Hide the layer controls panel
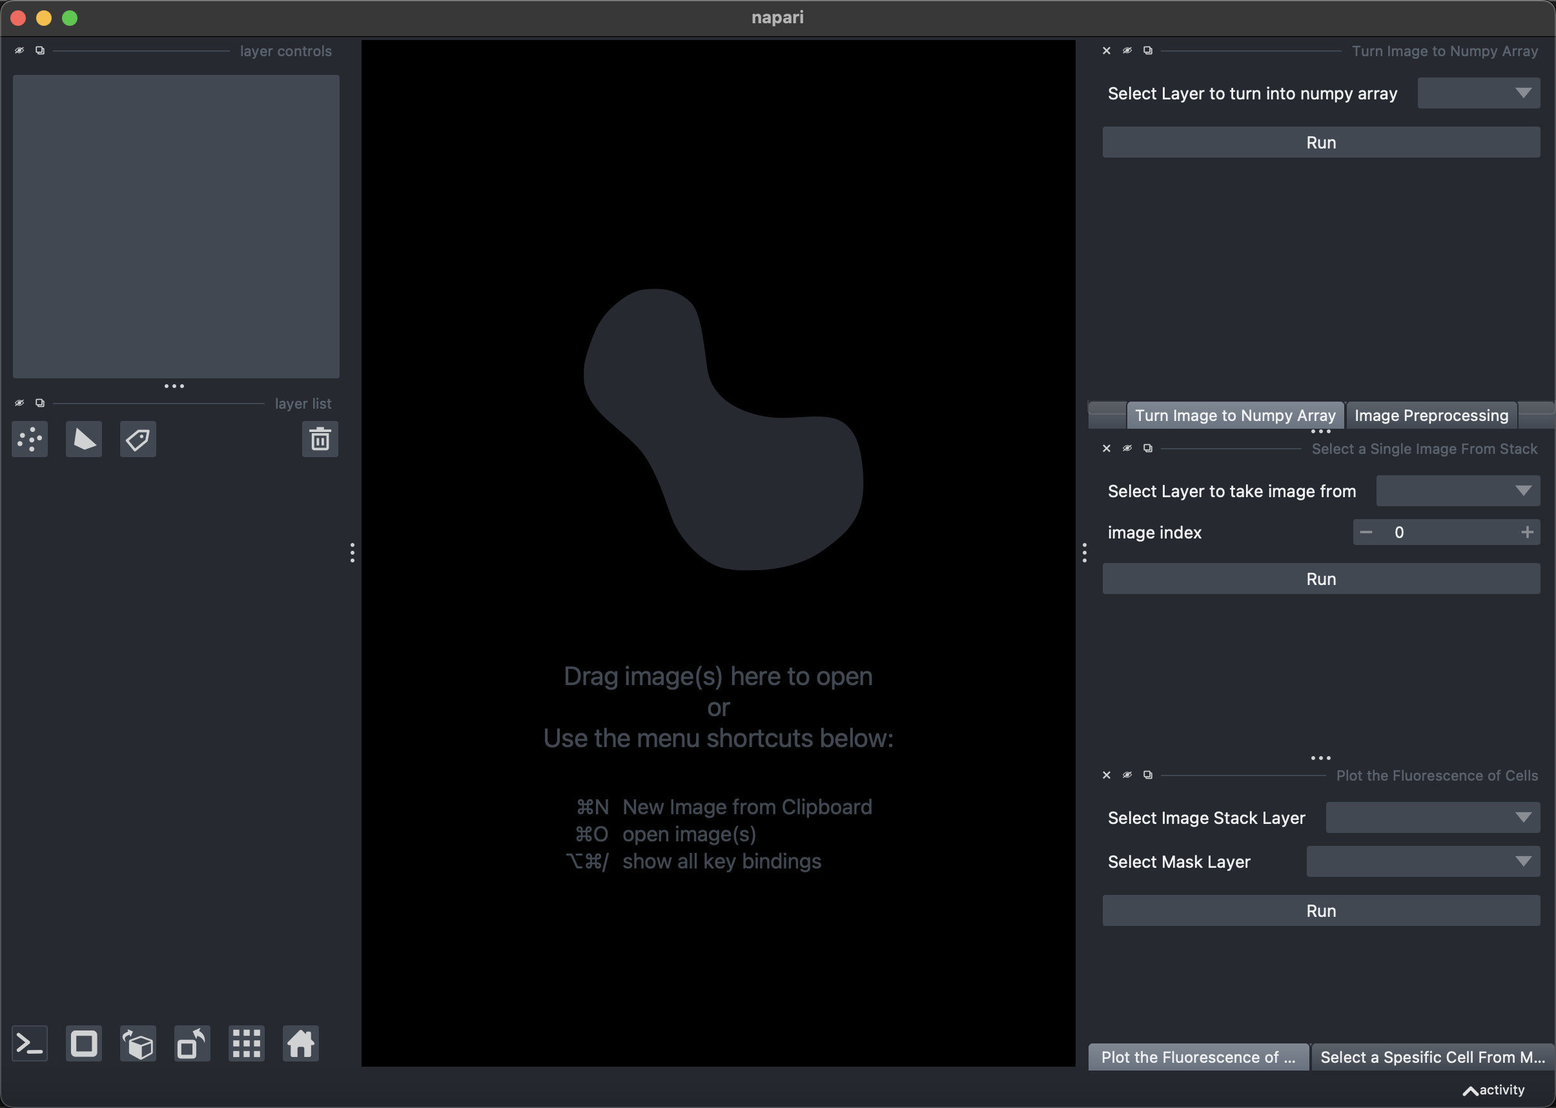 coord(19,50)
